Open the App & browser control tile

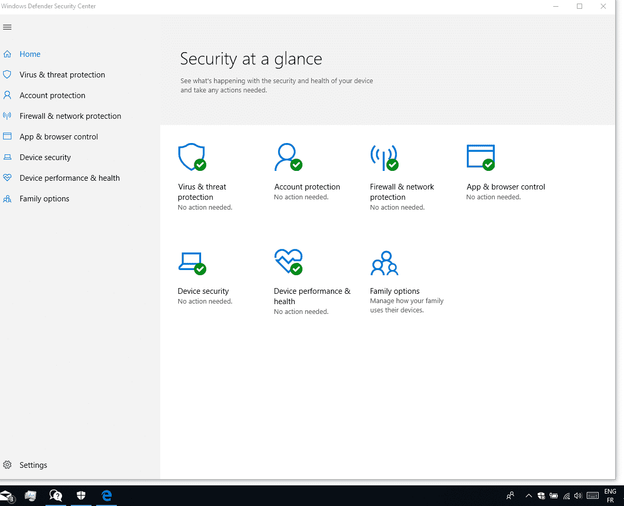click(x=506, y=172)
